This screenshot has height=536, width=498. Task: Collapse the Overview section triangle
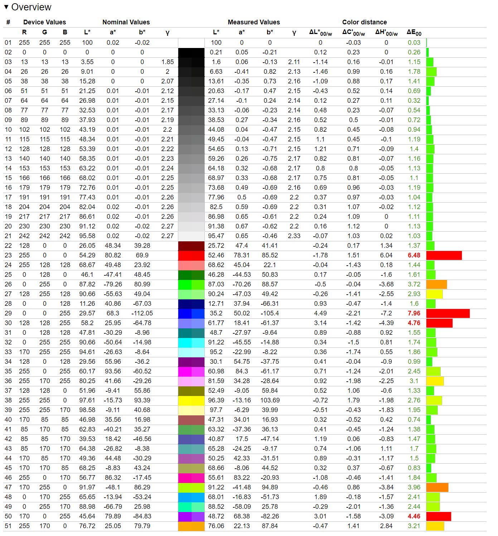pyautogui.click(x=6, y=7)
